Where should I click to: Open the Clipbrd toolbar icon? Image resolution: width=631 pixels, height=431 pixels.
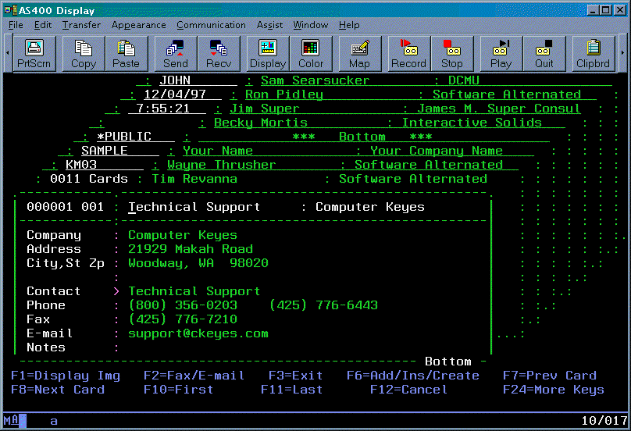coord(594,54)
